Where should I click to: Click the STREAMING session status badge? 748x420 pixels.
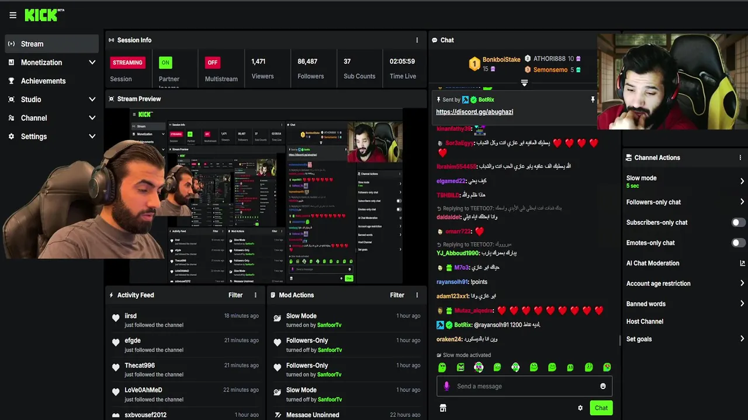coord(127,62)
